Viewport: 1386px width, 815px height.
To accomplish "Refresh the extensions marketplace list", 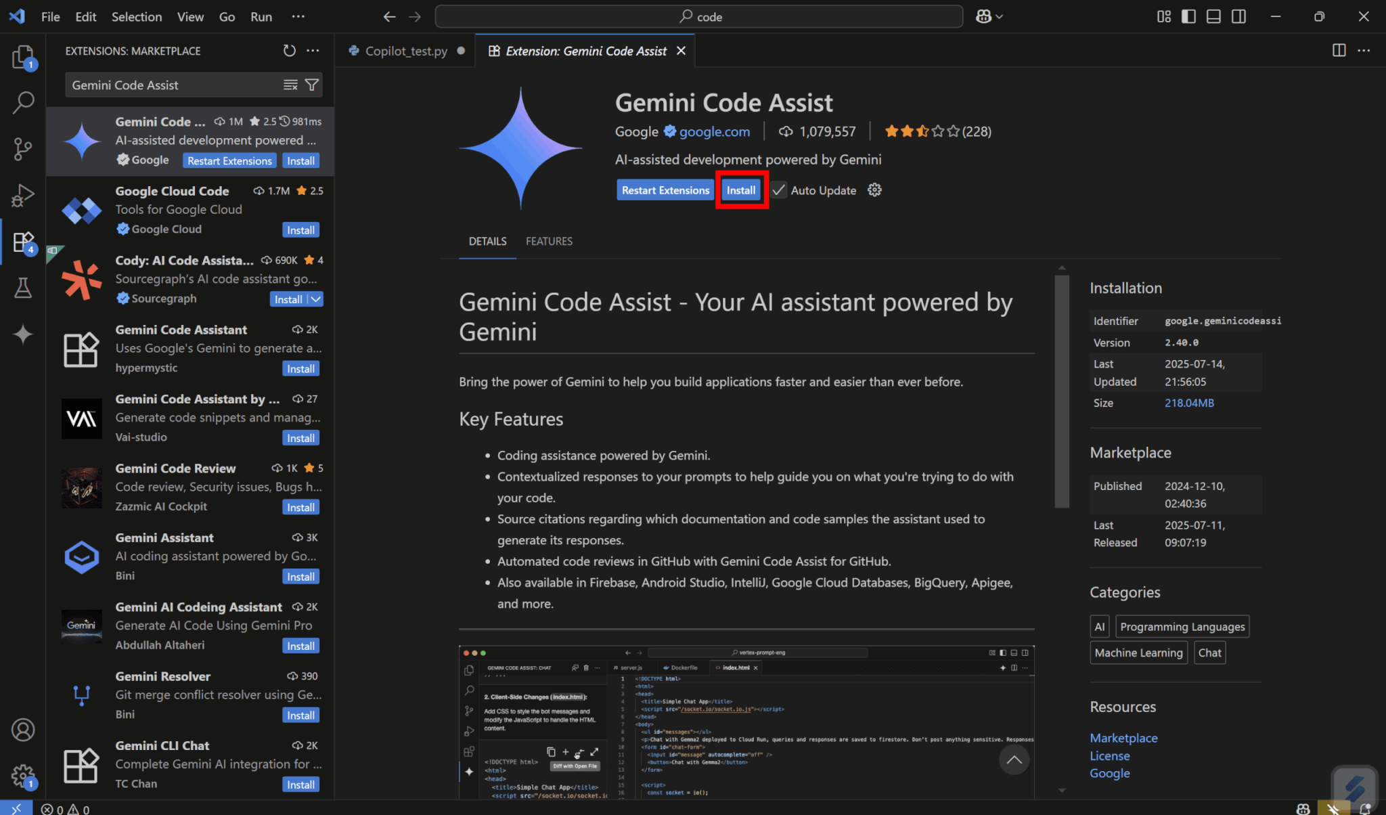I will click(289, 51).
